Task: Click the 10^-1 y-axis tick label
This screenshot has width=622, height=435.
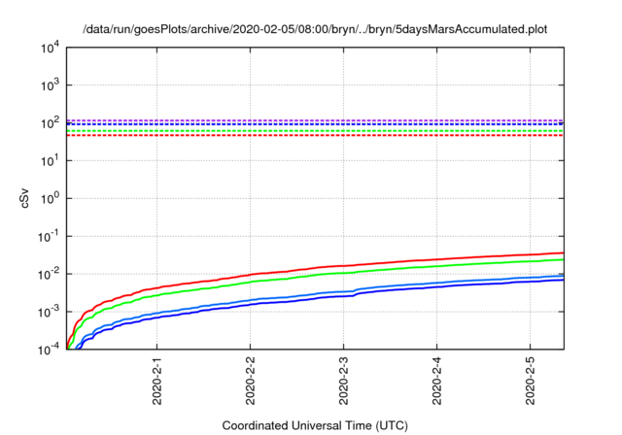Action: pyautogui.click(x=49, y=236)
